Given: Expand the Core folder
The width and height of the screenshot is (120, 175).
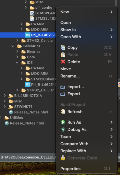Looking at the screenshot, I should point(17,57).
